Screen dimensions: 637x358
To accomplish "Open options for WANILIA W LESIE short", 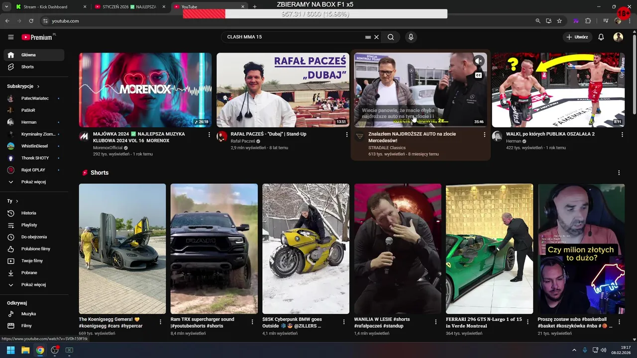I will pyautogui.click(x=436, y=322).
